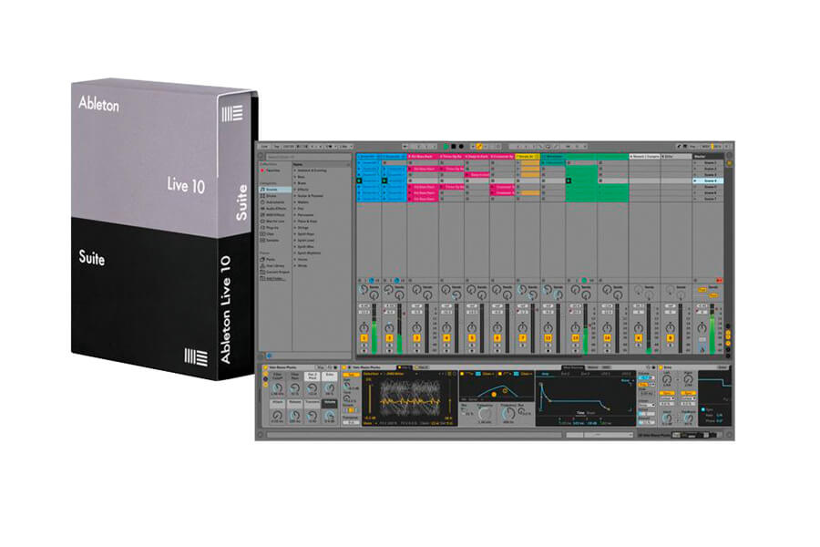Click the browser search field
This screenshot has width=820, height=547.
(309, 157)
